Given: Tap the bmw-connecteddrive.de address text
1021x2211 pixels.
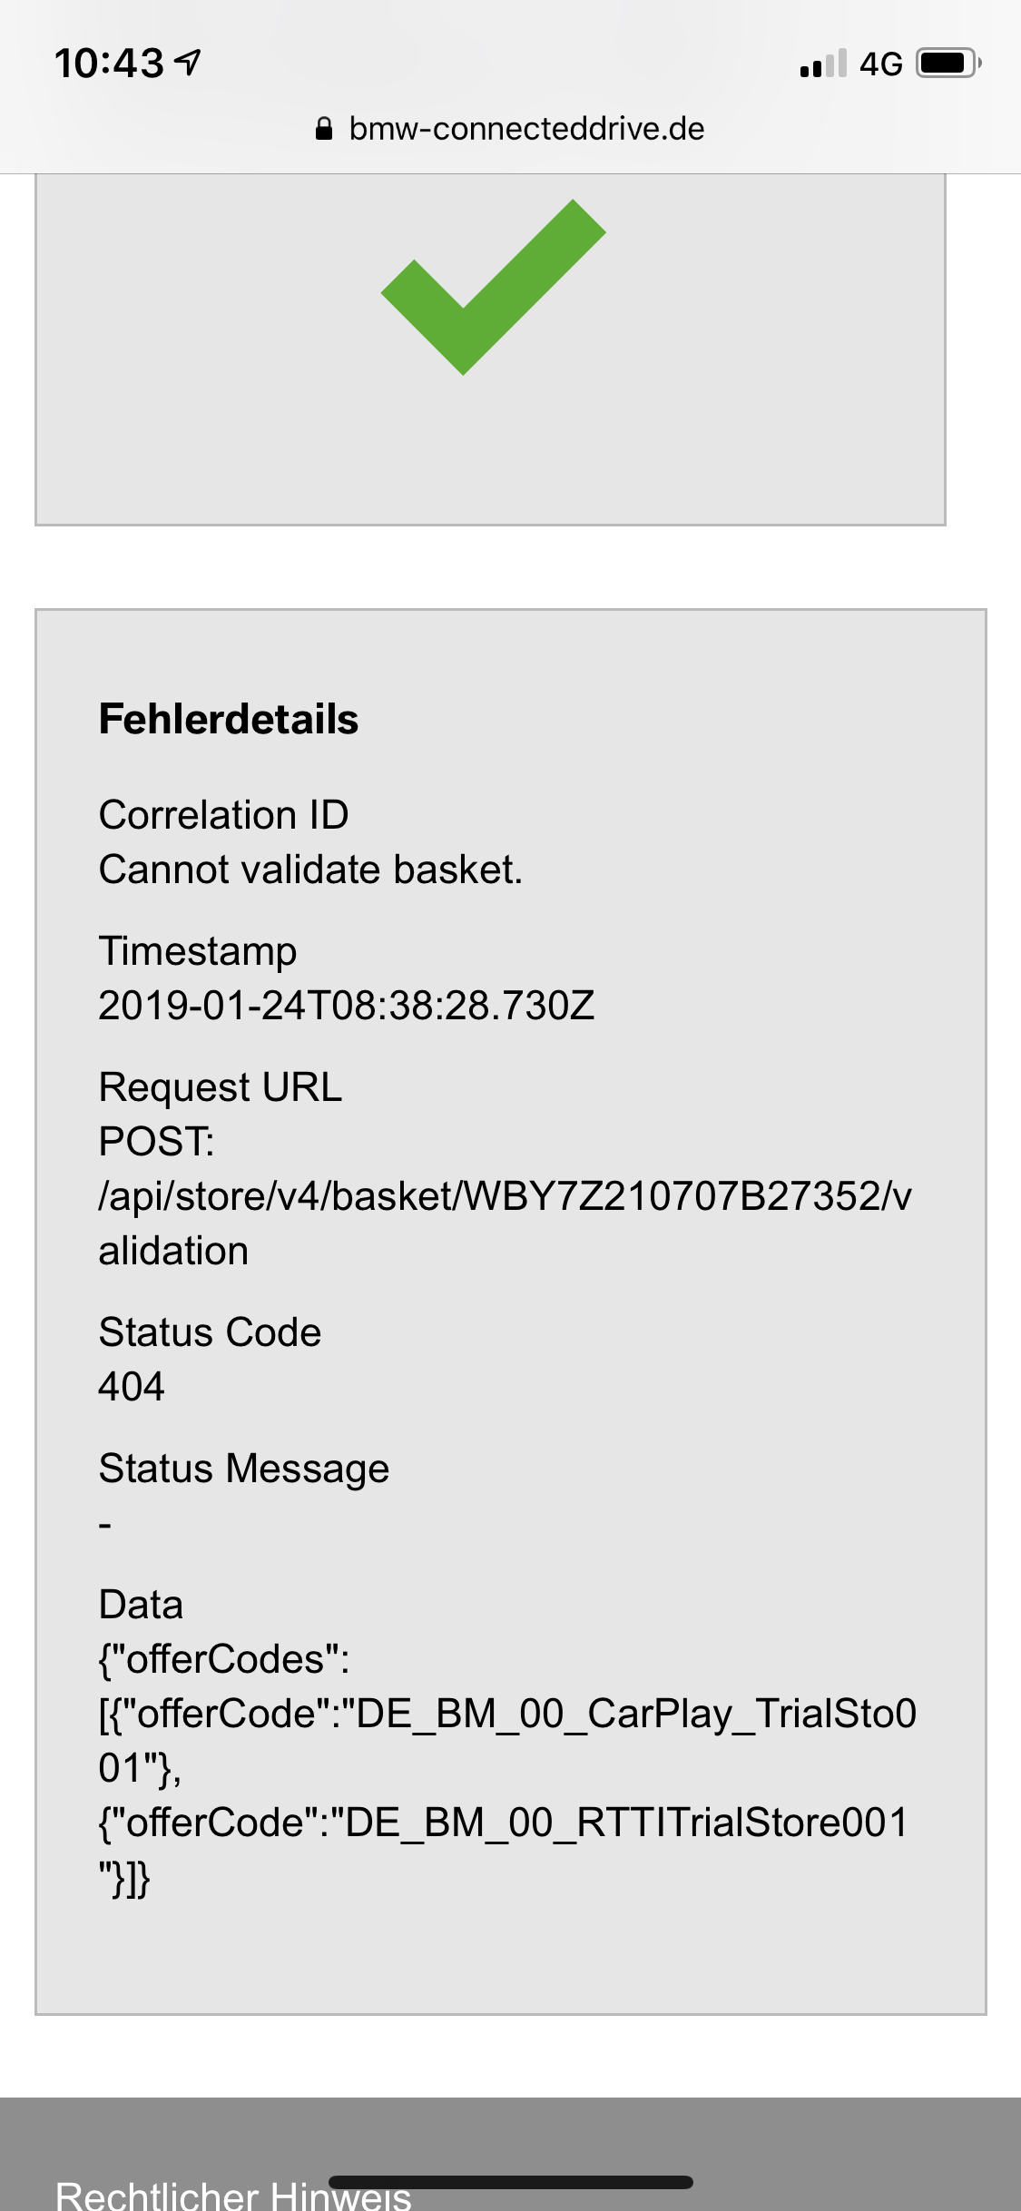Looking at the screenshot, I should tap(526, 129).
